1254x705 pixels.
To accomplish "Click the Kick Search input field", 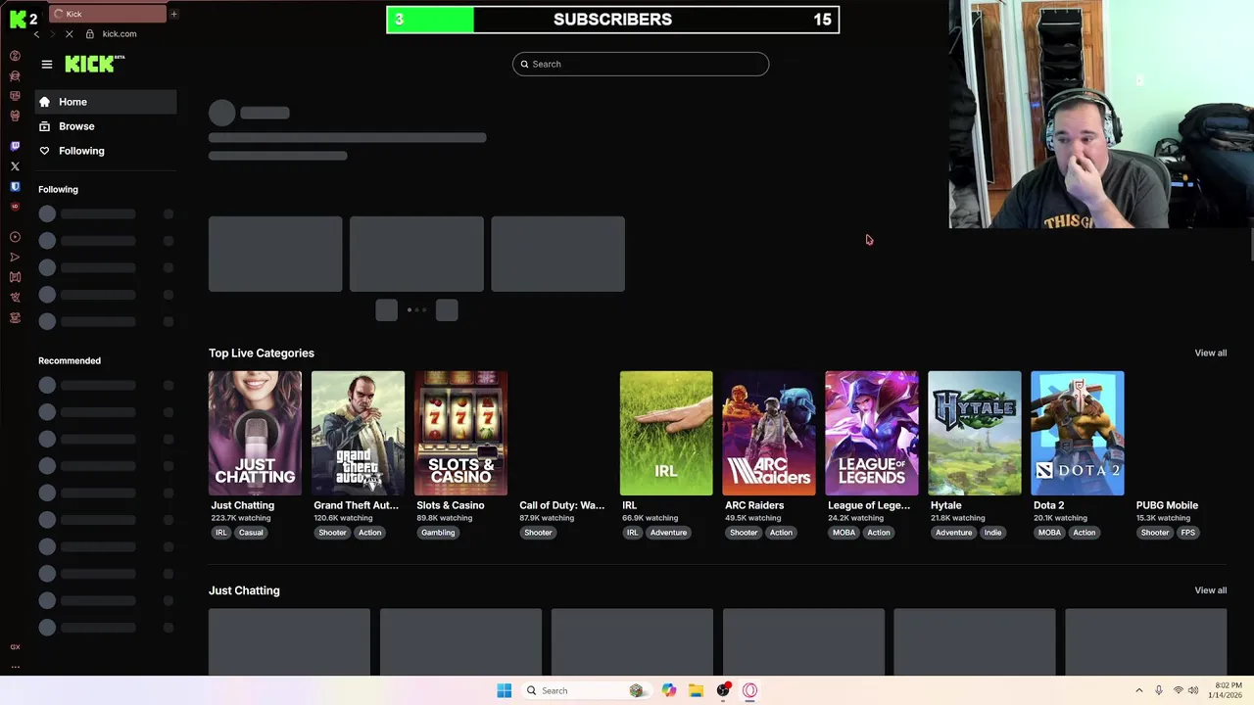I will (x=641, y=64).
